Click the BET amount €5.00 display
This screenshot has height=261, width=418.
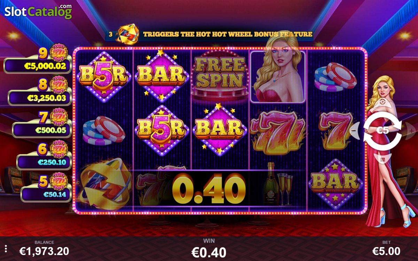(x=386, y=251)
